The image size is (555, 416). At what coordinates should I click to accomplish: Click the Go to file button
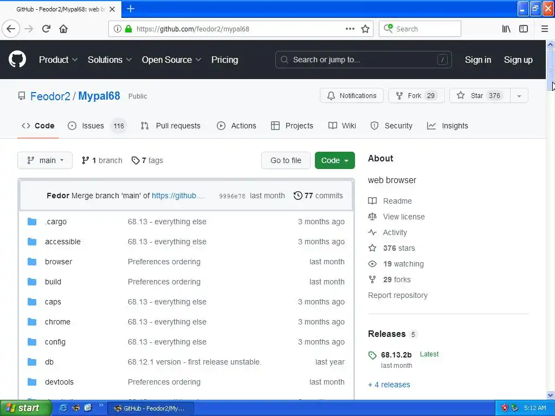[286, 160]
